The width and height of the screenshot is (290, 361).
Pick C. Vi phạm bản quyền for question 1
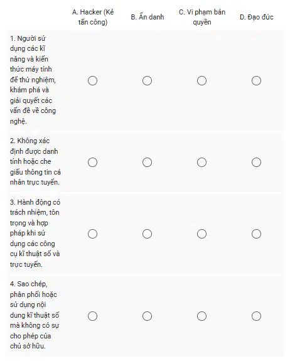click(x=201, y=81)
